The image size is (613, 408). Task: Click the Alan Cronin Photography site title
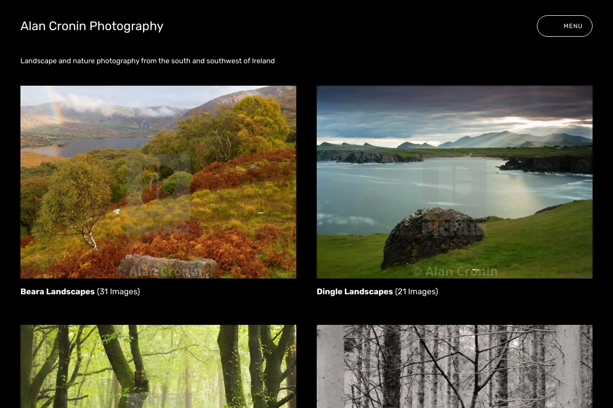click(x=92, y=26)
